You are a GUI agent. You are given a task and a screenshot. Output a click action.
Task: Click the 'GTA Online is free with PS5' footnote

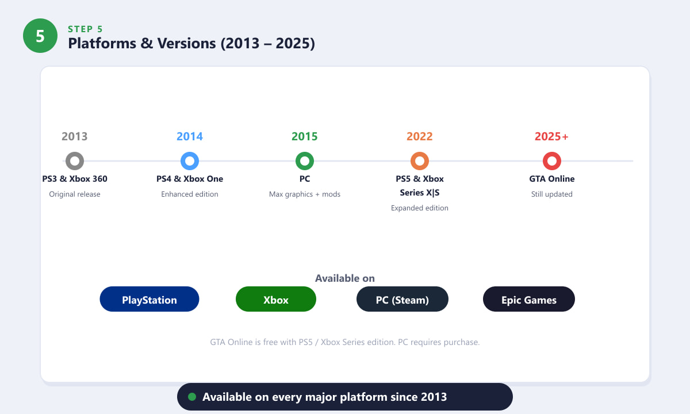(x=345, y=342)
